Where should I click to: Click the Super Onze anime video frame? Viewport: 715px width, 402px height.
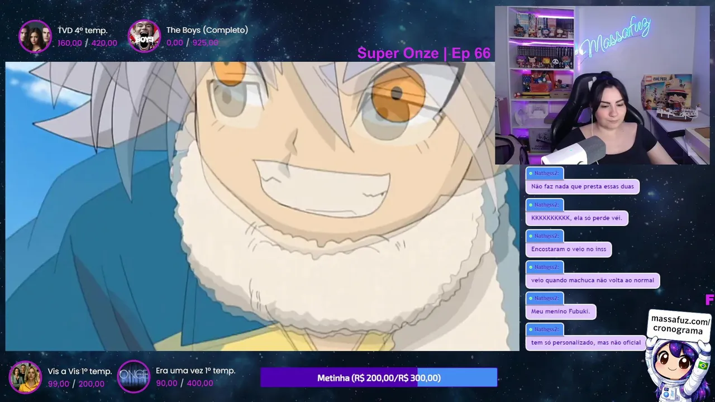point(262,206)
